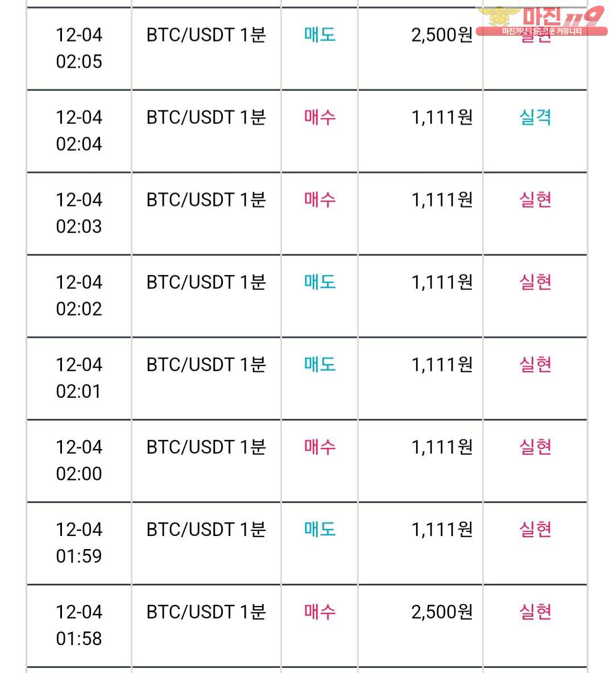Viewport: 614px width, 673px height.
Task: Select the 매도 label in the 02:01 row
Action: click(320, 364)
